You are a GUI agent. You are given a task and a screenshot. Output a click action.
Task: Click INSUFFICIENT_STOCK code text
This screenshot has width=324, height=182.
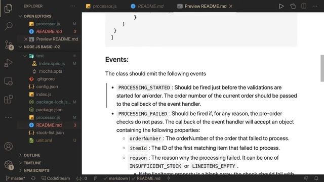click(x=155, y=166)
